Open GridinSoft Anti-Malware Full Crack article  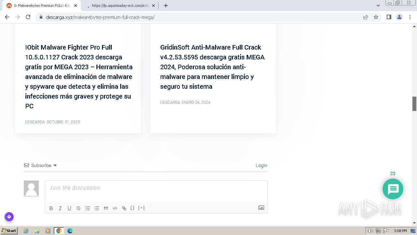[212, 67]
